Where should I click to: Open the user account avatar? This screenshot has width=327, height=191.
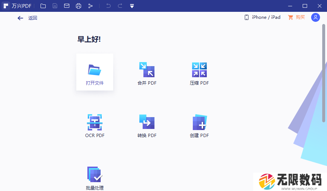point(316,17)
